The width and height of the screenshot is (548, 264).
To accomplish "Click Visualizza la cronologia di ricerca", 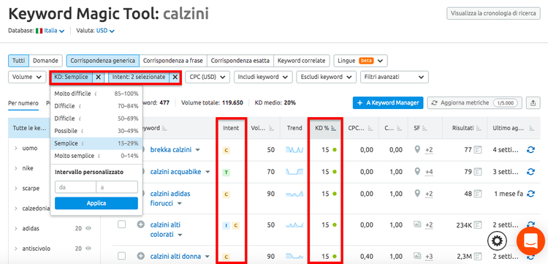I will [x=493, y=14].
